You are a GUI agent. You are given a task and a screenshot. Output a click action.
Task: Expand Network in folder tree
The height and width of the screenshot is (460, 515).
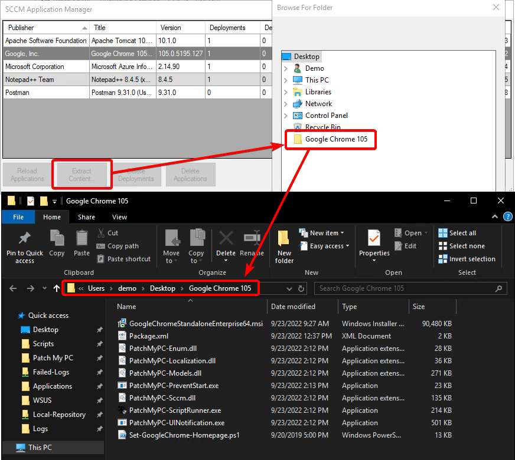click(286, 104)
